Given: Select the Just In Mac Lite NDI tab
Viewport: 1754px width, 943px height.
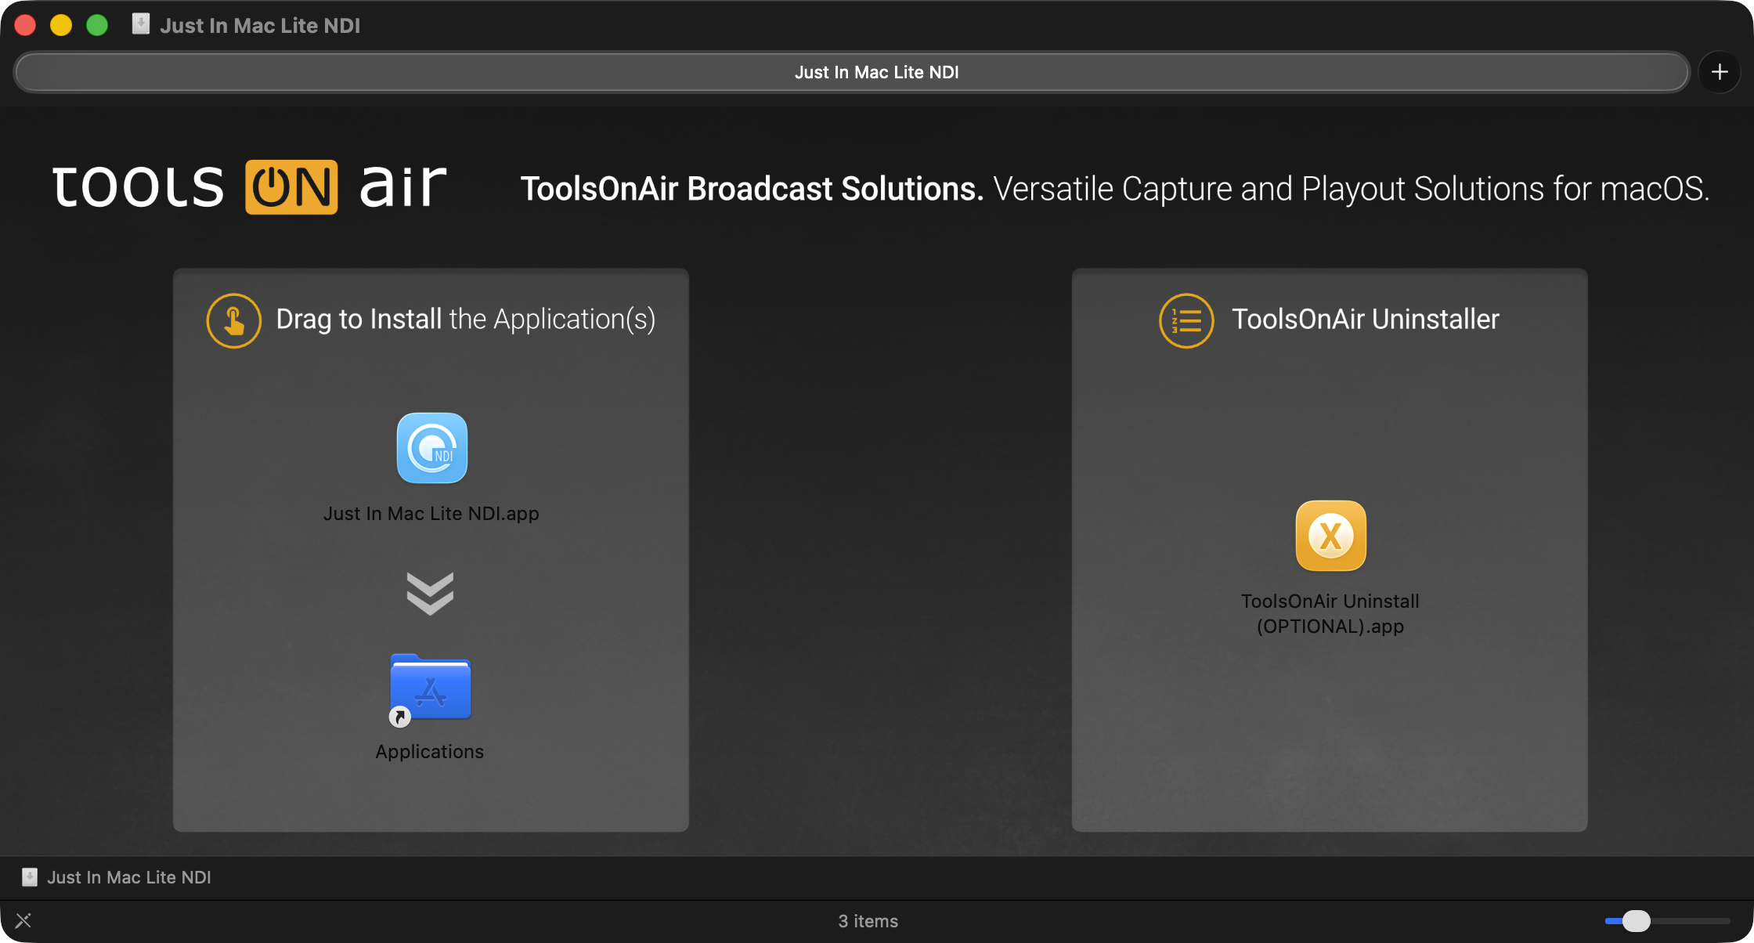Looking at the screenshot, I should pyautogui.click(x=852, y=72).
